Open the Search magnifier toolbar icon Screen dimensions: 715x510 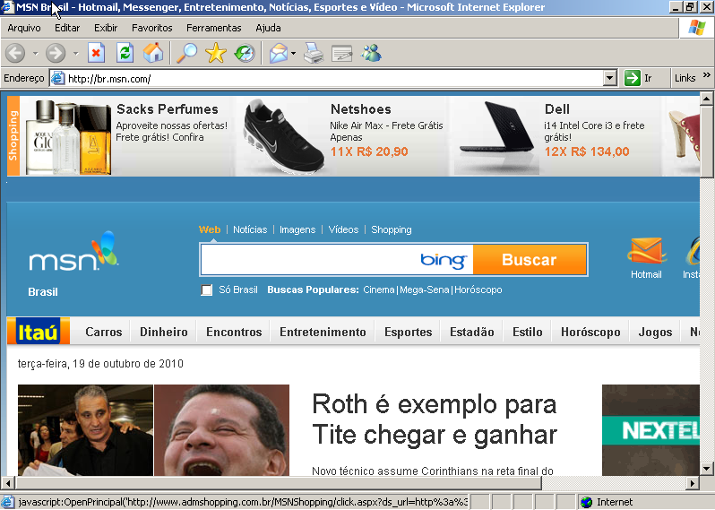187,54
